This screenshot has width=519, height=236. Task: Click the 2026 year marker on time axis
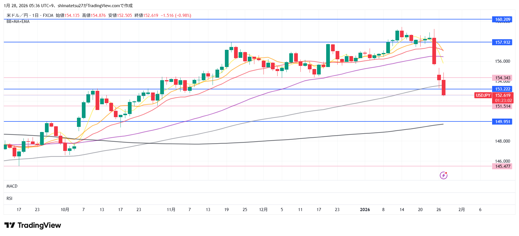(365, 210)
